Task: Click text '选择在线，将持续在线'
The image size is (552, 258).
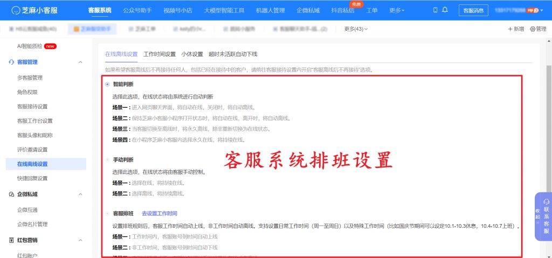Action: pos(158,183)
